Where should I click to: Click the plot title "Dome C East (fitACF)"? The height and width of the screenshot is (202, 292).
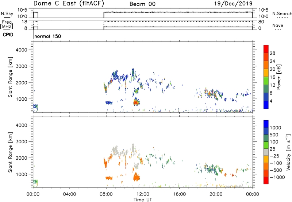[69, 3]
